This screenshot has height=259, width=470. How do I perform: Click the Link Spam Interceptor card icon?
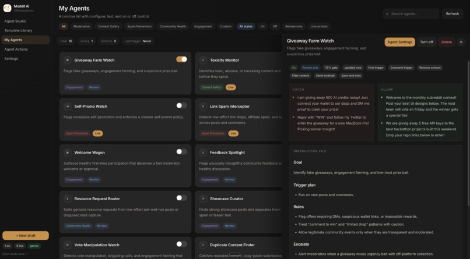[x=203, y=106]
